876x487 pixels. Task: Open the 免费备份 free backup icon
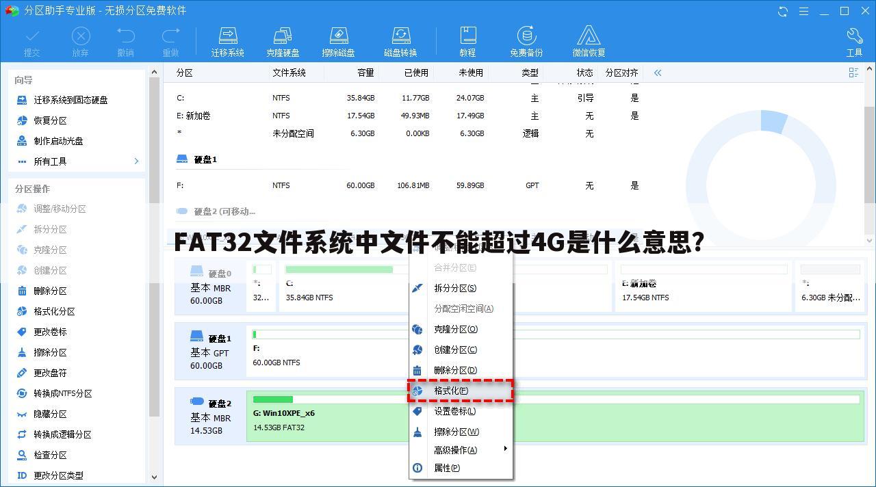(526, 42)
